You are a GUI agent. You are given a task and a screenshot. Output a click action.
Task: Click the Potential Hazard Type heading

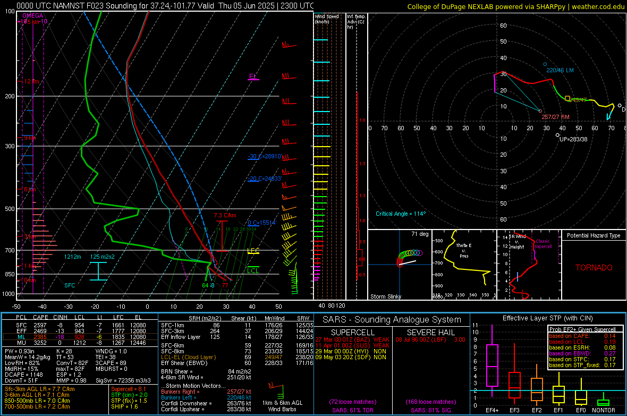point(594,235)
